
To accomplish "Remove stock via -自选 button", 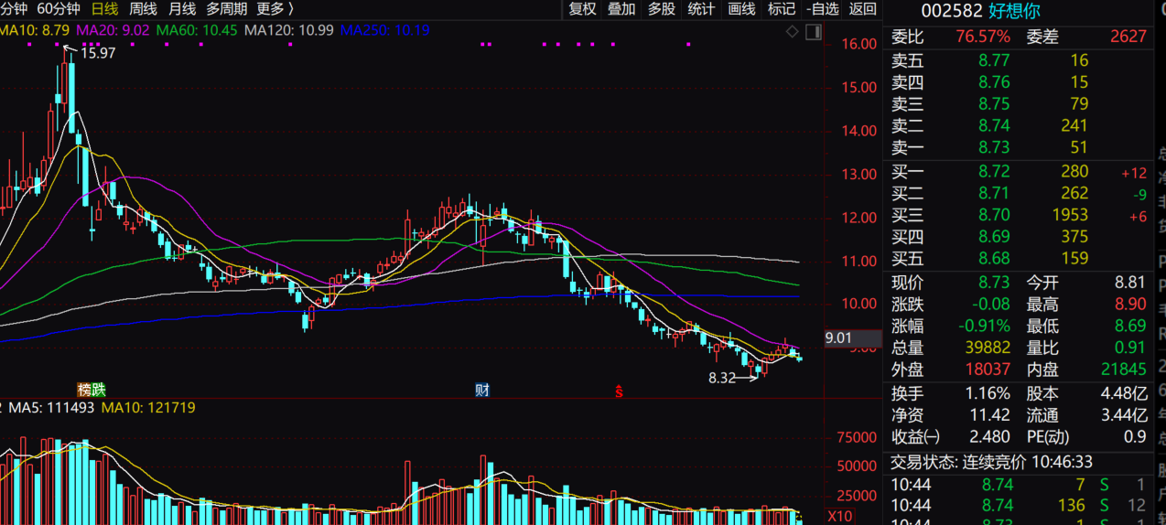I will click(823, 9).
